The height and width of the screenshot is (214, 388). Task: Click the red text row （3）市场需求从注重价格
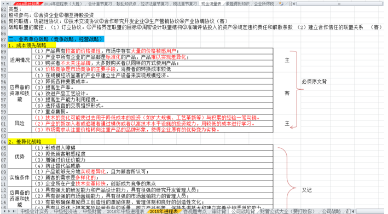(x=126, y=130)
